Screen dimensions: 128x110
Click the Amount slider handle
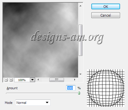[79, 93]
